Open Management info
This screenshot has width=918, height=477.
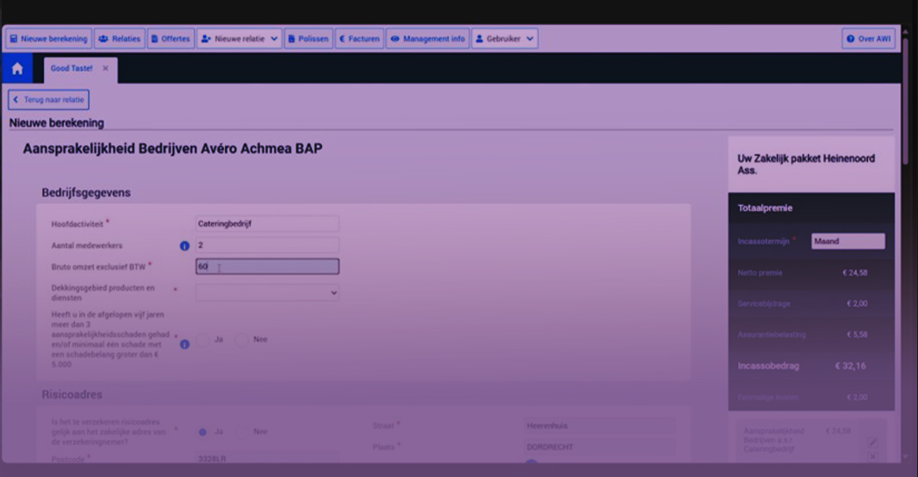pos(427,39)
